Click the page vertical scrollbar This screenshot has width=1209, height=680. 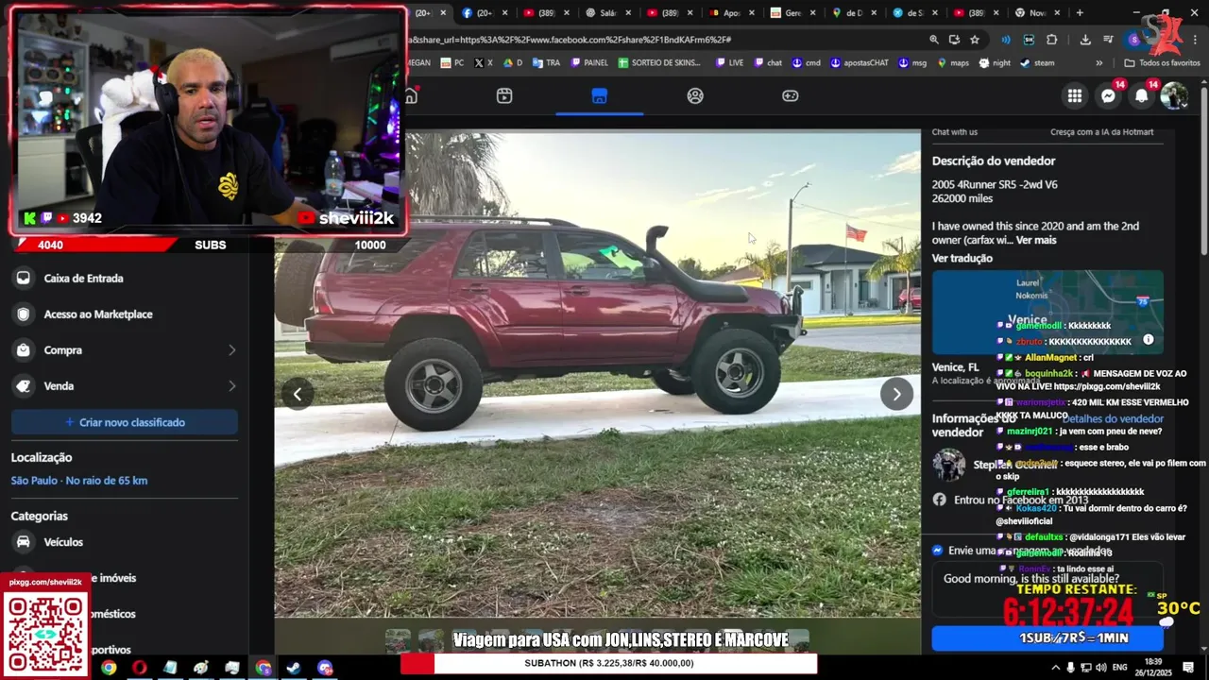coord(1203,170)
